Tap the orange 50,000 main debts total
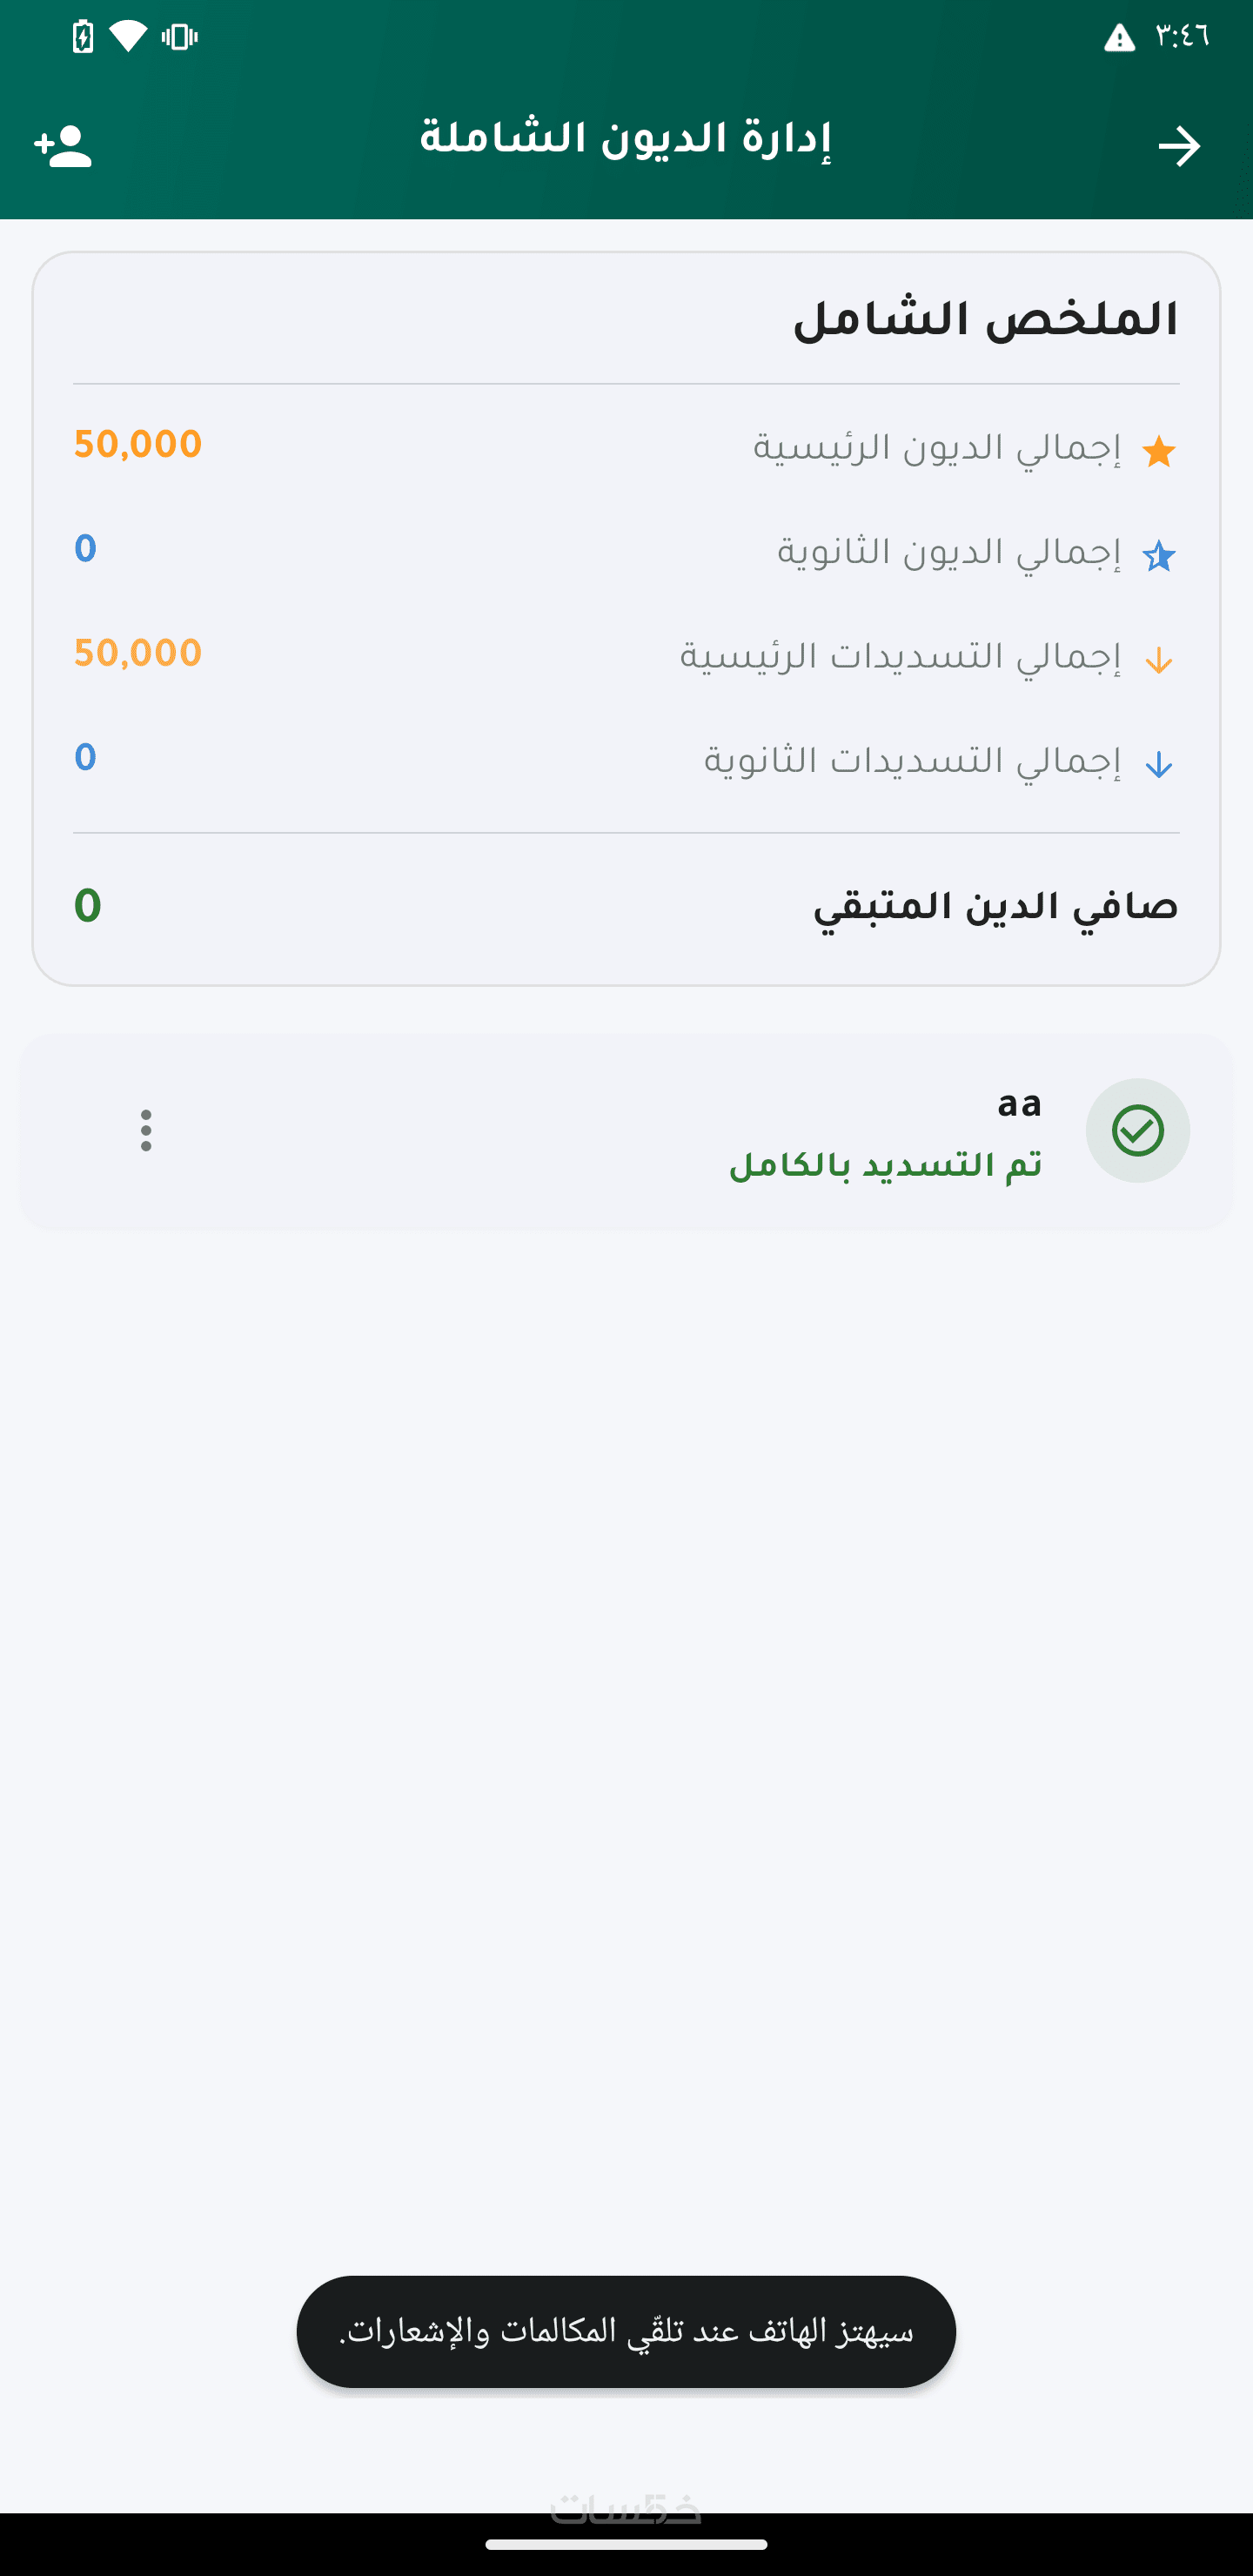1253x2576 pixels. pos(138,445)
